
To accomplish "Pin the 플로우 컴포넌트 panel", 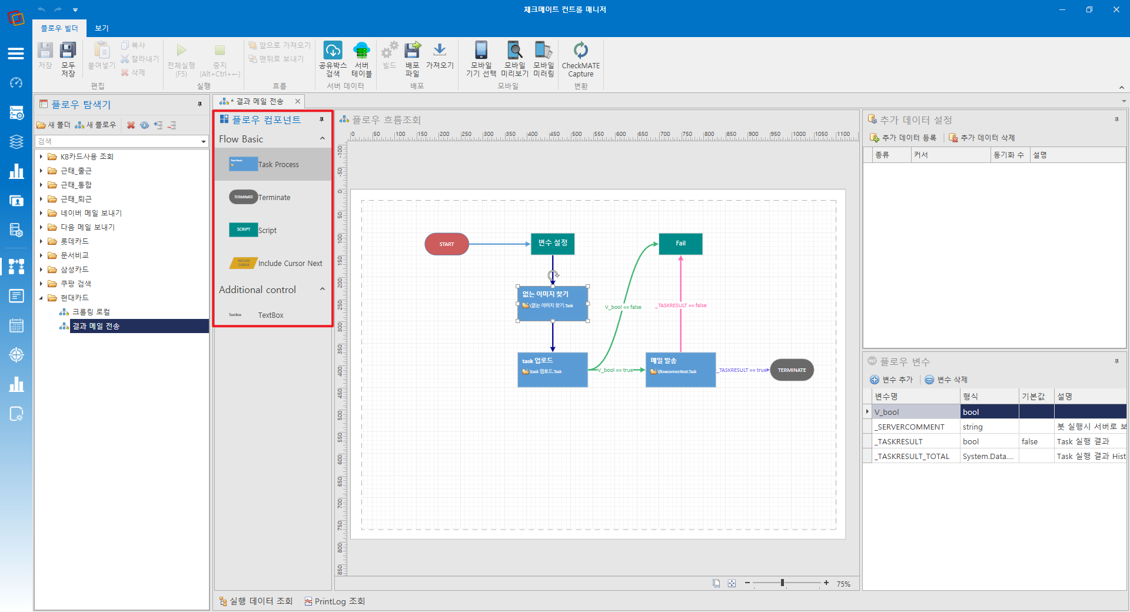I will (x=322, y=119).
